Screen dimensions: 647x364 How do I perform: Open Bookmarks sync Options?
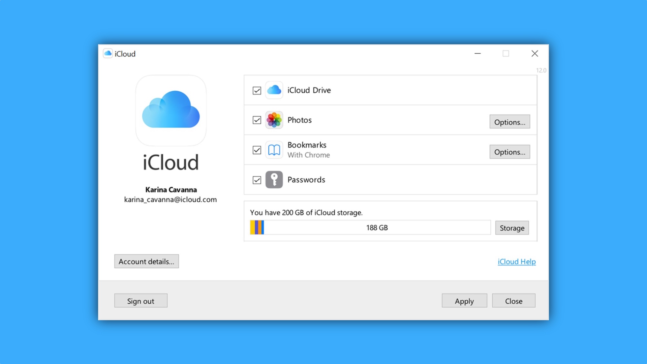510,152
